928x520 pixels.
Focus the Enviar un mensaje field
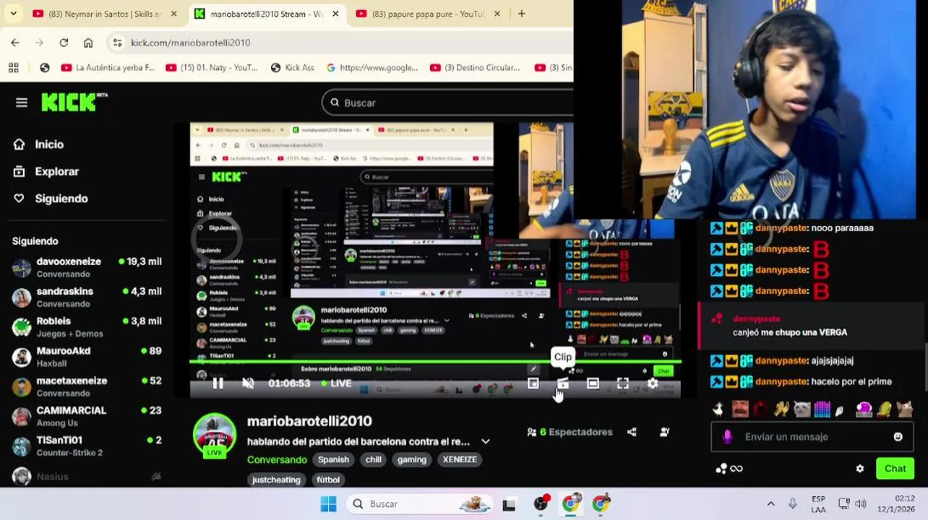point(812,437)
